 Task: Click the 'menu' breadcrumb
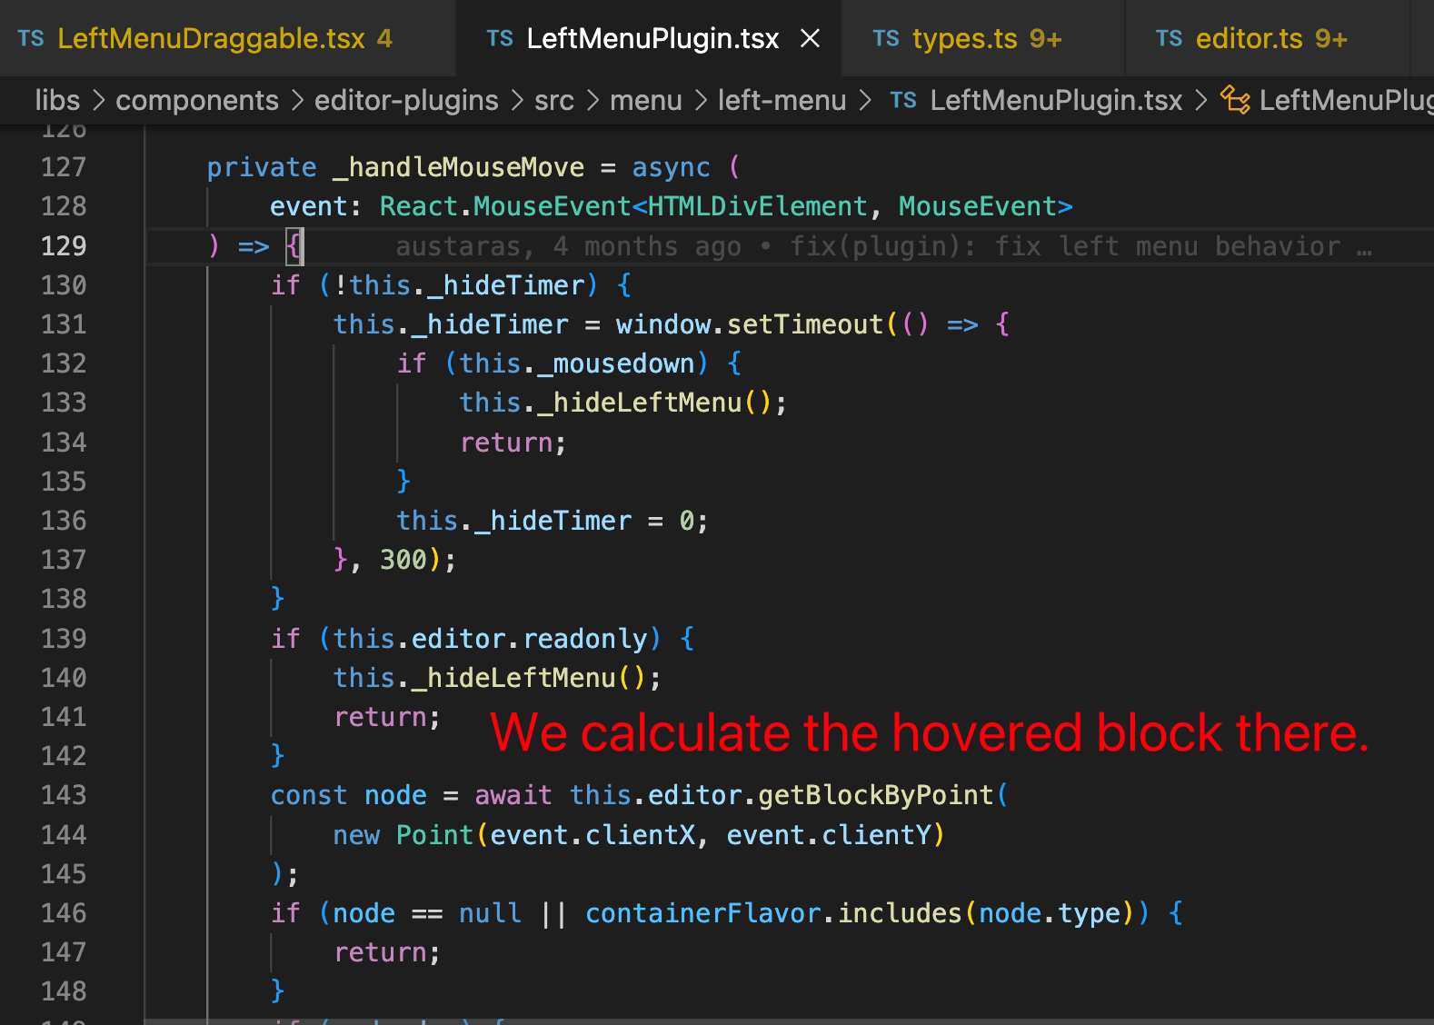646,100
